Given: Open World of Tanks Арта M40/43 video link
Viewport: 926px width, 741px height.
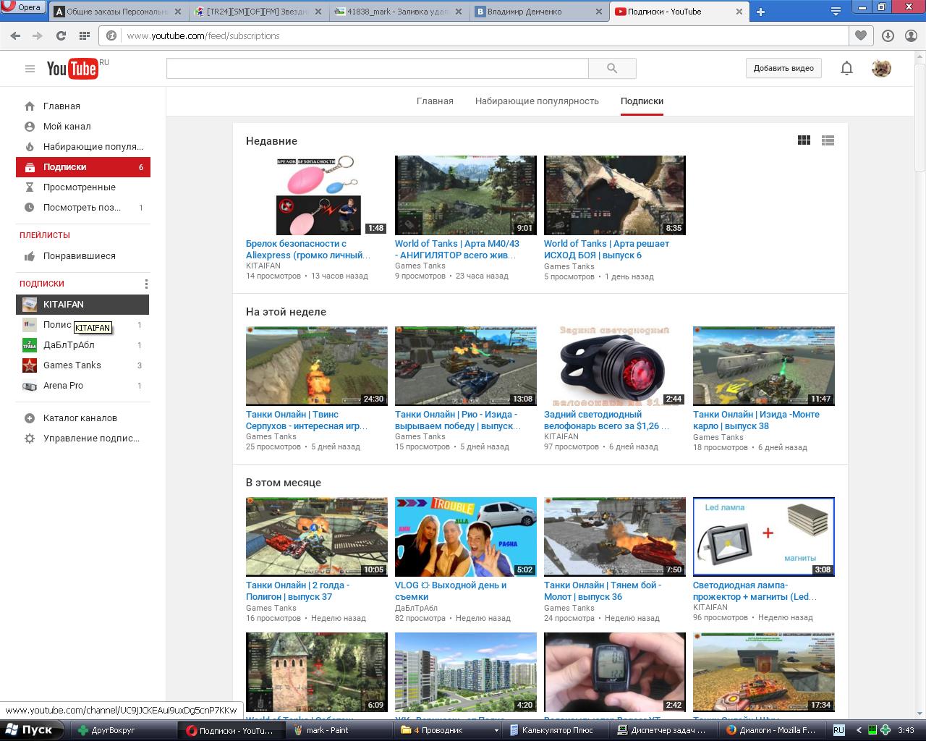Looking at the screenshot, I should (457, 250).
